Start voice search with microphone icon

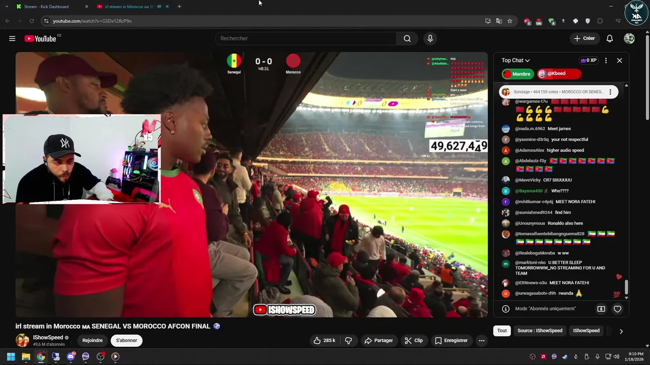430,39
